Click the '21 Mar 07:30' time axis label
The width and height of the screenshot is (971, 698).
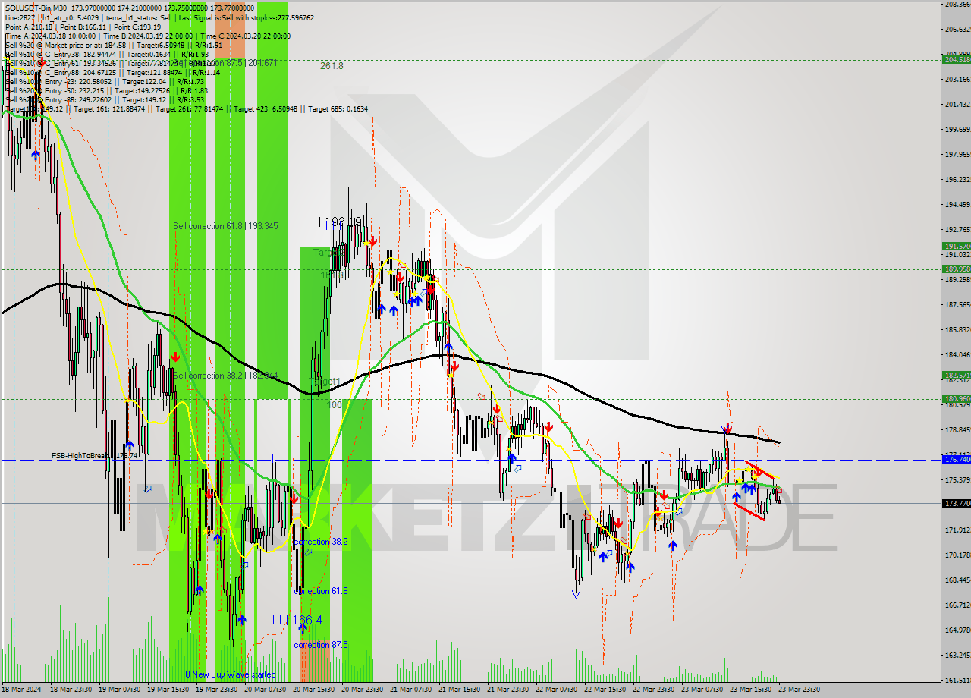(x=411, y=690)
